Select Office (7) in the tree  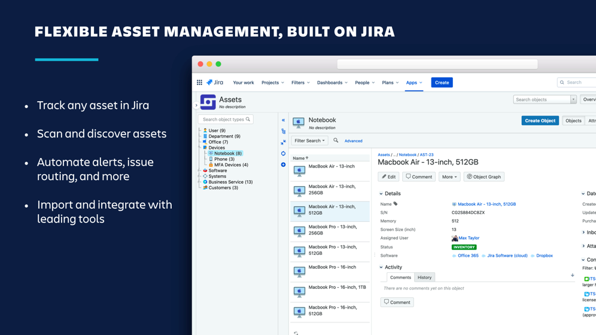click(218, 142)
